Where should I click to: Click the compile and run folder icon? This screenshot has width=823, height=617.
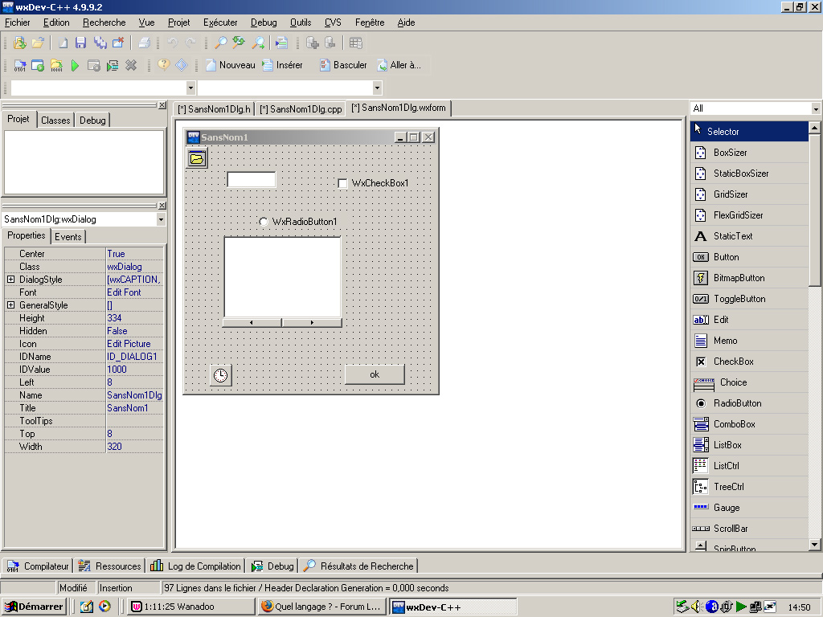point(56,65)
